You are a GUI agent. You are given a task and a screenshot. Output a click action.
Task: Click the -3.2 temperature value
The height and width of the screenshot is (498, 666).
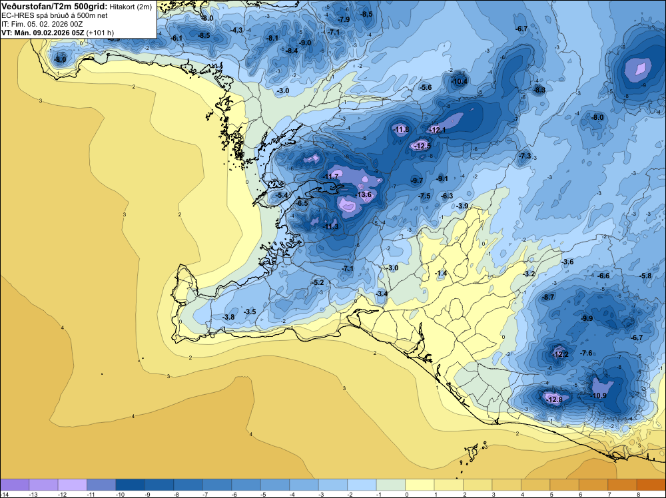(529, 274)
